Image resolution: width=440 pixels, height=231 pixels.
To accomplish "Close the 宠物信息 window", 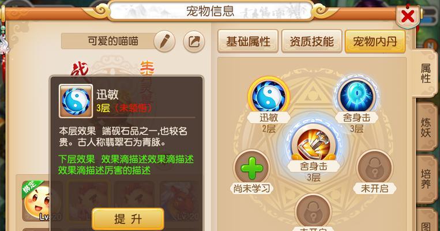I will click(408, 16).
